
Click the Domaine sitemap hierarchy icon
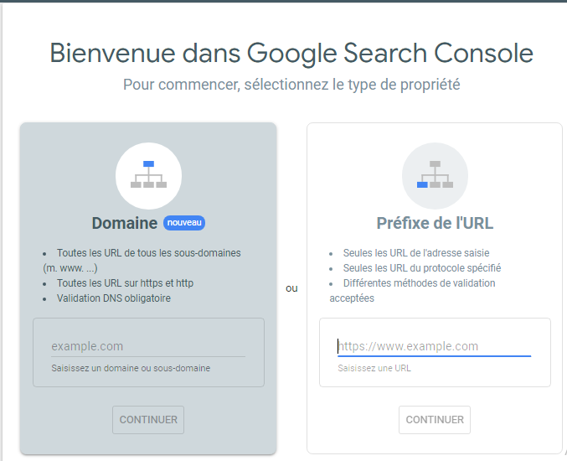[x=148, y=175]
